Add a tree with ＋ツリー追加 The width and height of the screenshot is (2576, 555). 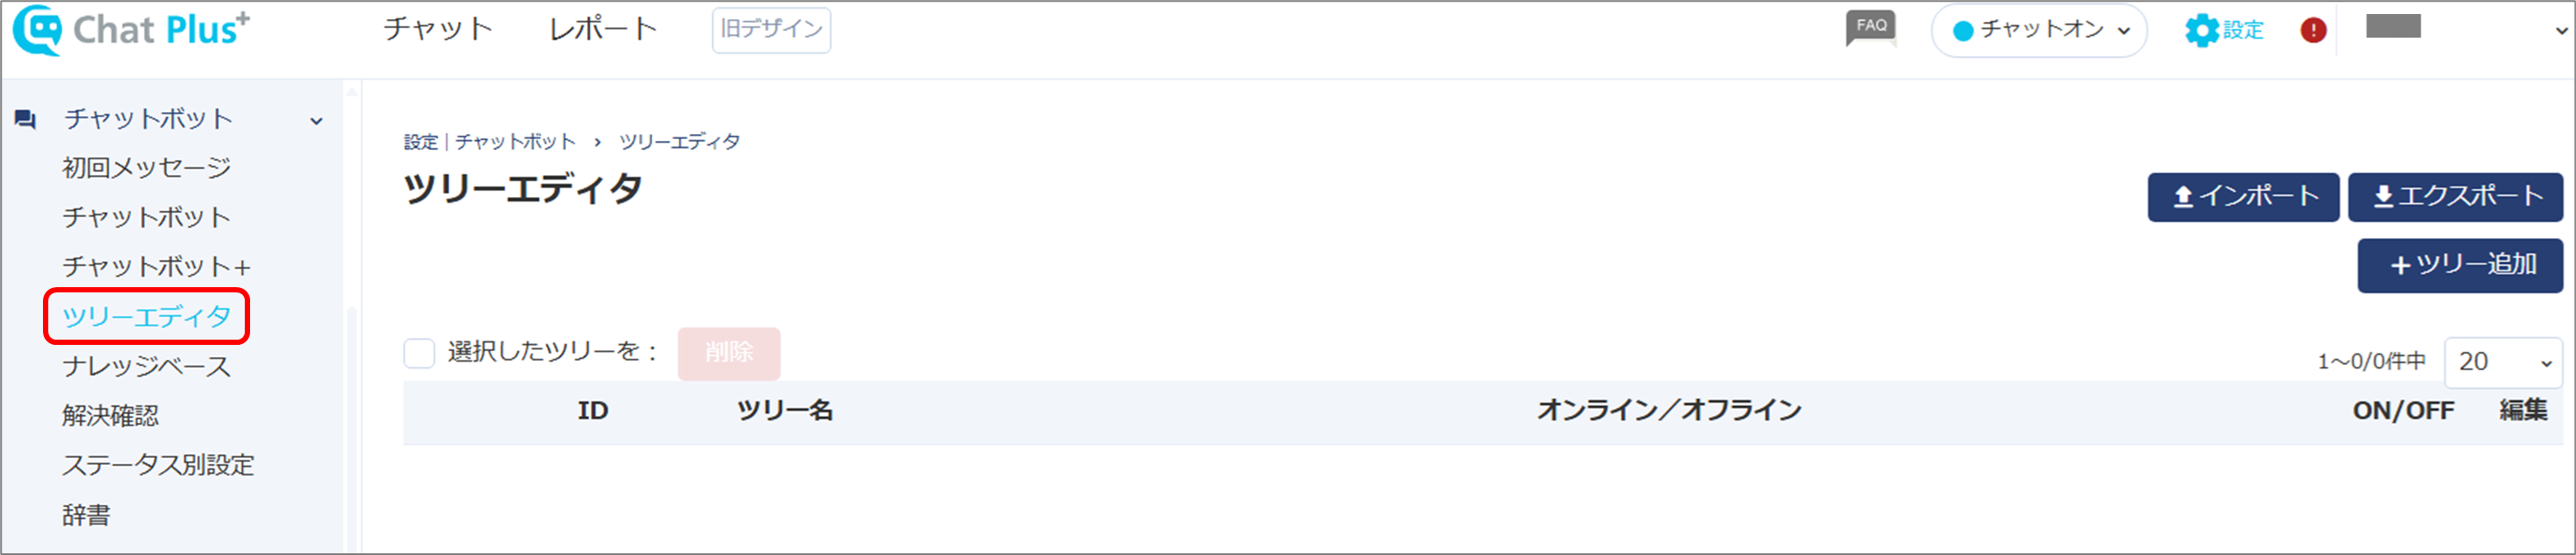click(2460, 265)
